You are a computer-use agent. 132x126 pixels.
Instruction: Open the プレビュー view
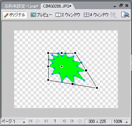coord(41,15)
